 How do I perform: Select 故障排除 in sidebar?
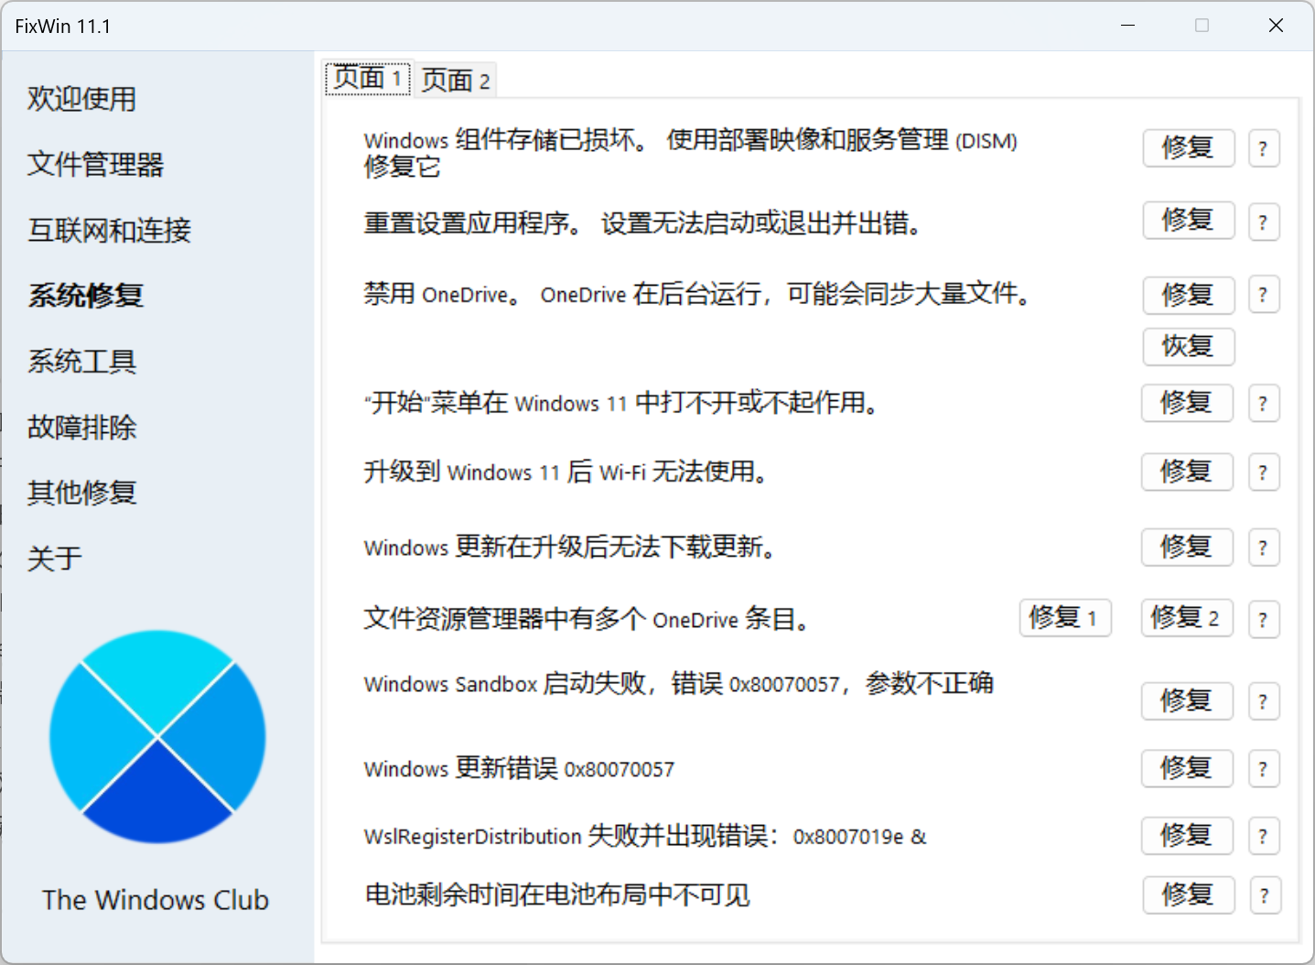point(82,428)
